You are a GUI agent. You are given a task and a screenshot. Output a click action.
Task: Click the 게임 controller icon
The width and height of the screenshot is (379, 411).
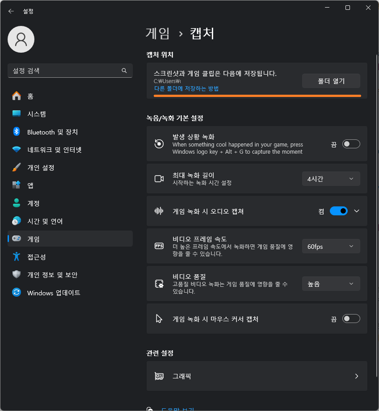[x=17, y=239]
